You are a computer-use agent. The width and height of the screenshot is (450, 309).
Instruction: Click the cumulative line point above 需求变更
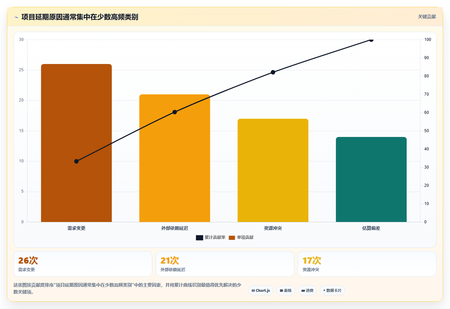pos(76,161)
